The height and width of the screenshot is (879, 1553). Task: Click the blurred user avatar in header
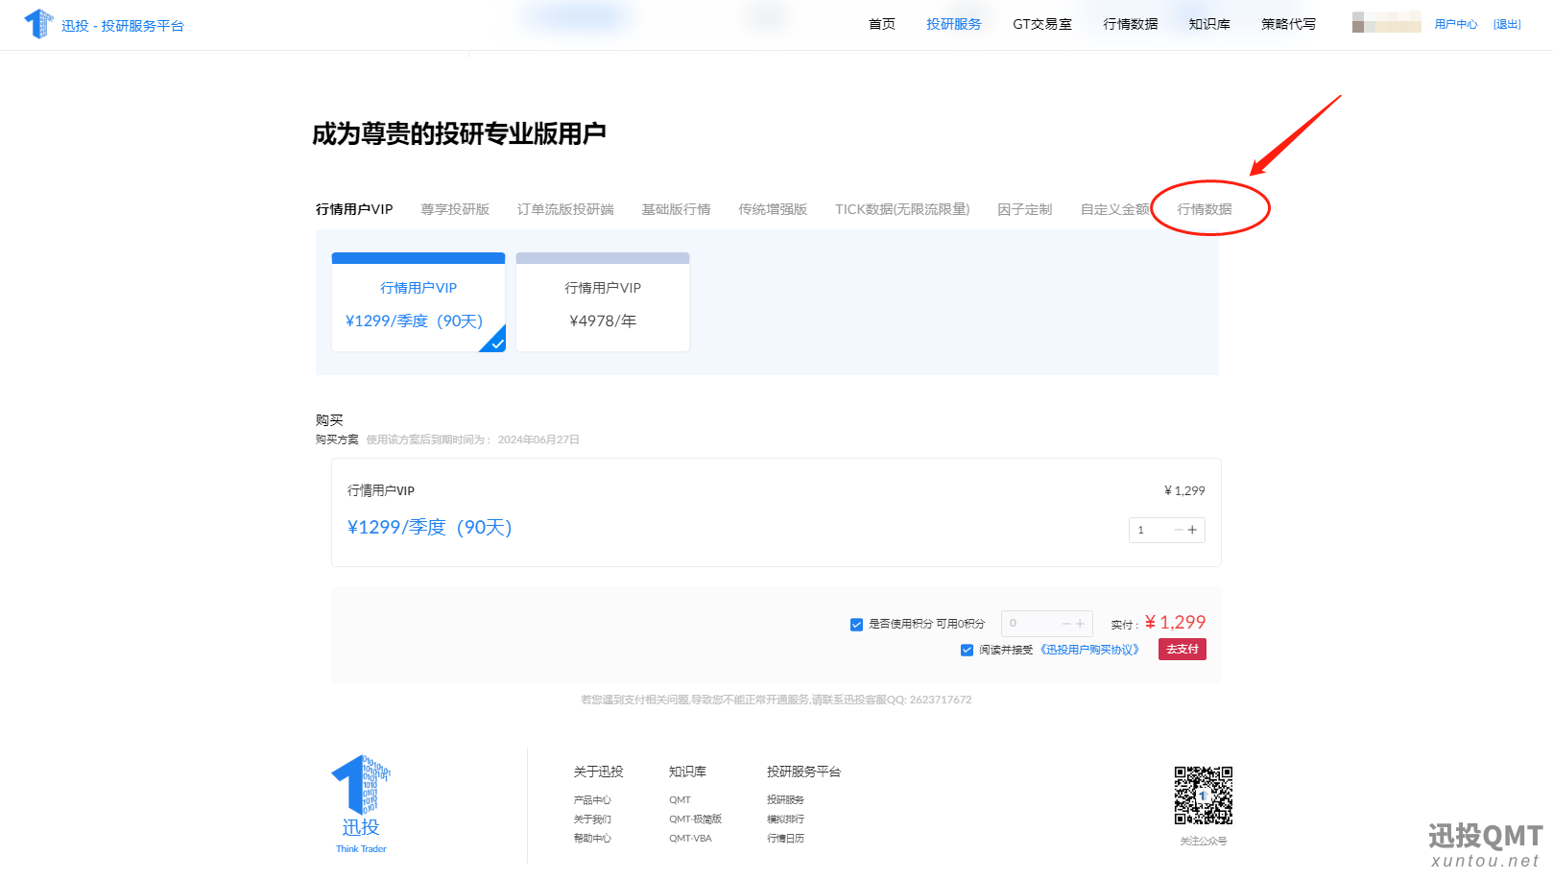(1386, 22)
